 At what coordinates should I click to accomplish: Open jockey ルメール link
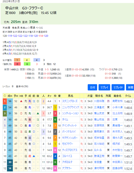point(98,150)
